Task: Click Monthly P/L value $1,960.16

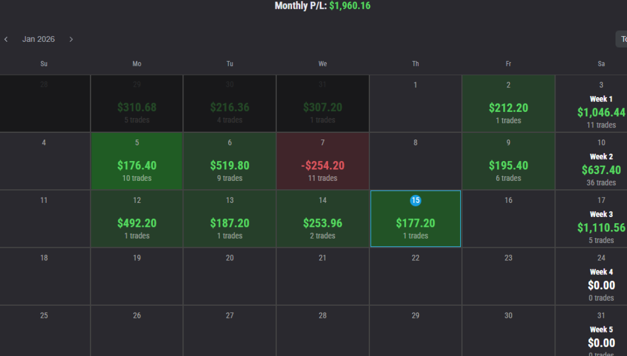Action: (350, 6)
